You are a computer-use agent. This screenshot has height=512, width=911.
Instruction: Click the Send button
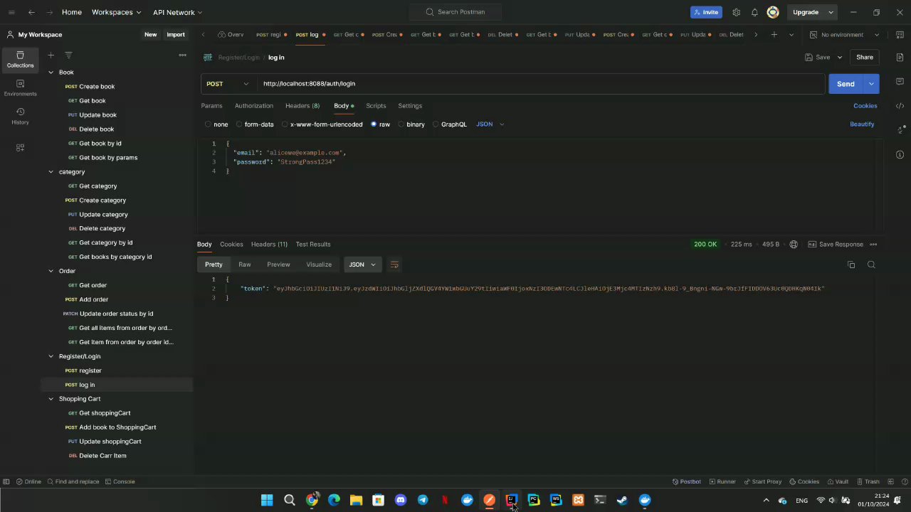coord(846,84)
